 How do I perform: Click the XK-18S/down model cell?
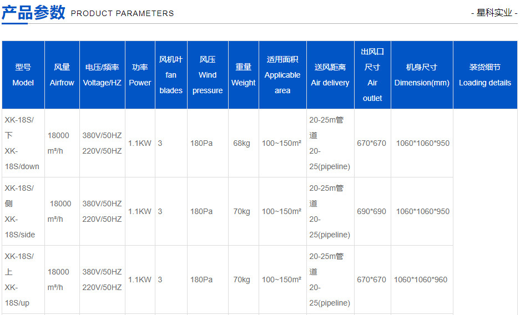click(x=23, y=143)
